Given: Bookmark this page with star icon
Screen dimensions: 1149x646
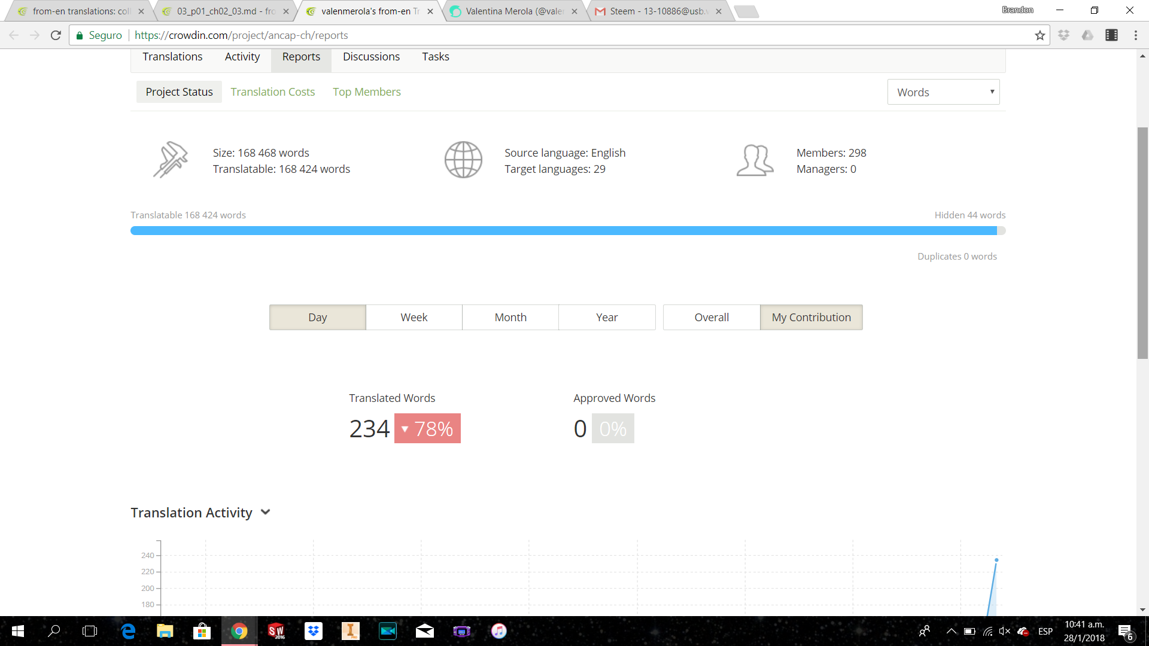Looking at the screenshot, I should pos(1040,35).
